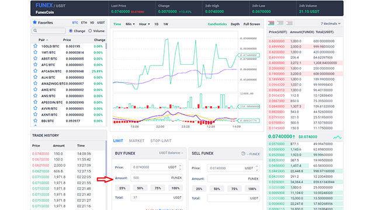The width and height of the screenshot is (374, 210).
Task: Add AFCASH/BTC to favorites with star
Action: pos(35,71)
